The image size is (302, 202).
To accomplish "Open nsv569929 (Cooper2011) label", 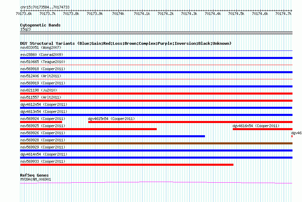I will click(x=43, y=147).
